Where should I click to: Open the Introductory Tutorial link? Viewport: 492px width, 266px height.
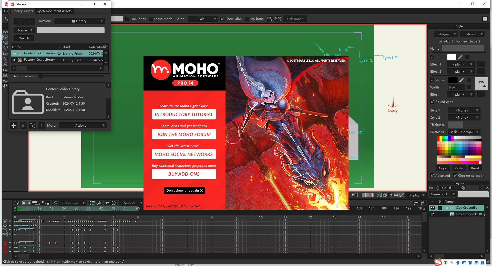coord(184,114)
